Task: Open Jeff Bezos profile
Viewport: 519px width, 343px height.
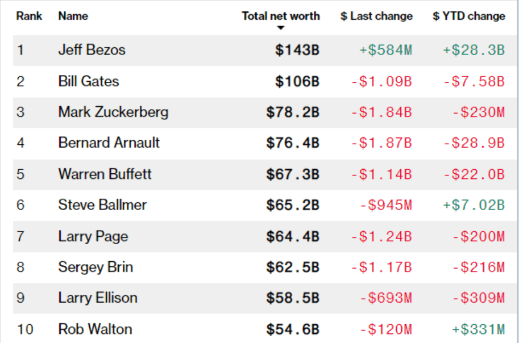Action: pos(92,50)
